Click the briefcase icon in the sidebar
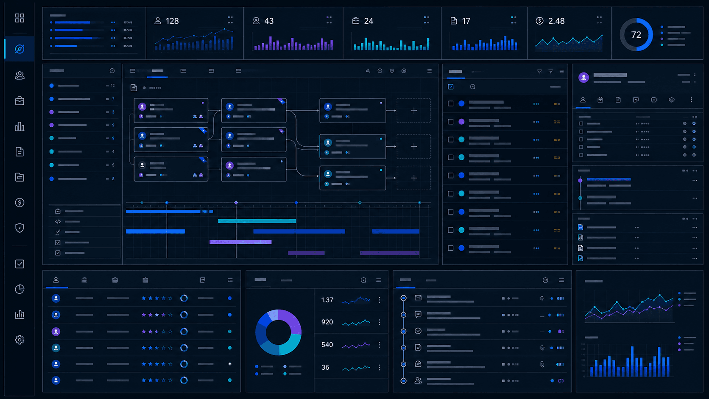This screenshot has width=709, height=399. pos(20,101)
